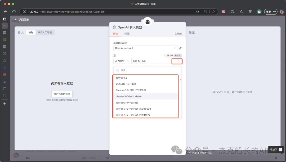Open the window-shaped sidebar tab icon

click(5, 89)
